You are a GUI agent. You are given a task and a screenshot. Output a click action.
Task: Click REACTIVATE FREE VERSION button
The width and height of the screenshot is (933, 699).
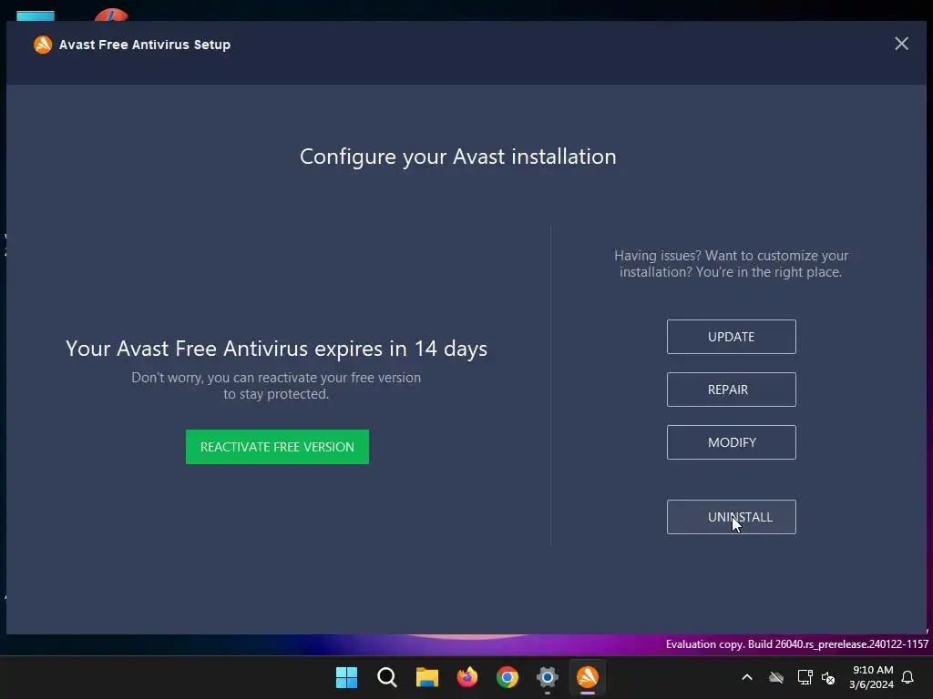pos(277,447)
